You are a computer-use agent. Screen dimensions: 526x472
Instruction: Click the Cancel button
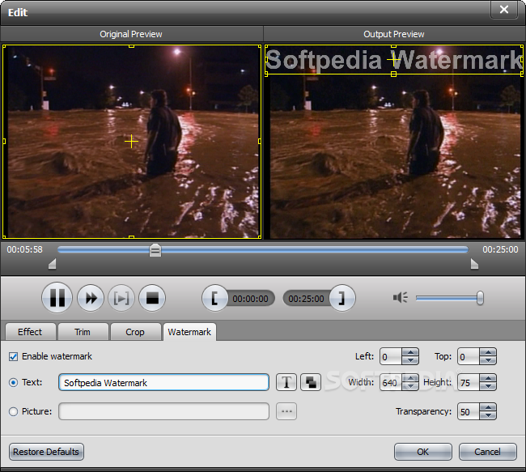coord(487,452)
